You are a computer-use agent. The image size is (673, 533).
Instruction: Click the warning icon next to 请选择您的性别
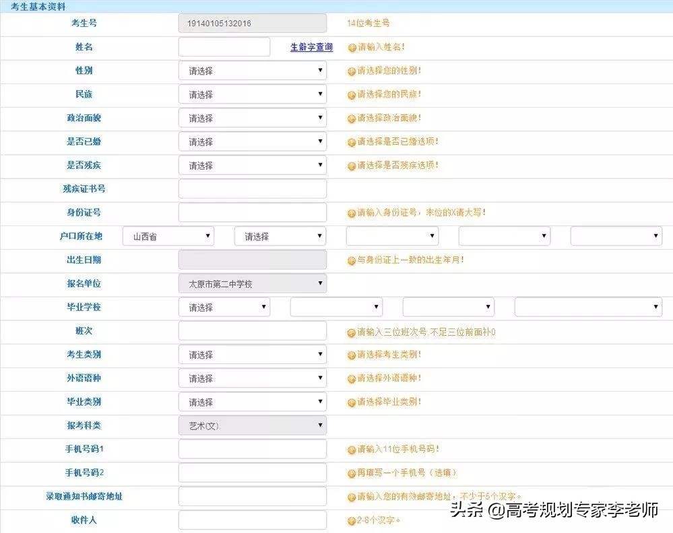tap(350, 71)
